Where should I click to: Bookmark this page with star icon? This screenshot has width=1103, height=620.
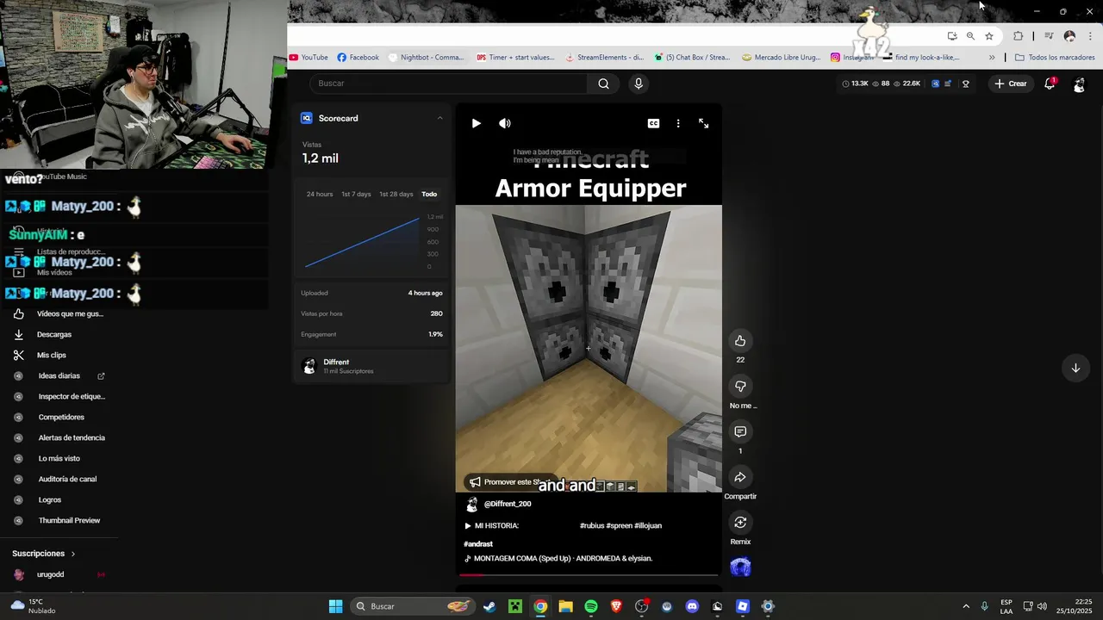[x=989, y=36]
